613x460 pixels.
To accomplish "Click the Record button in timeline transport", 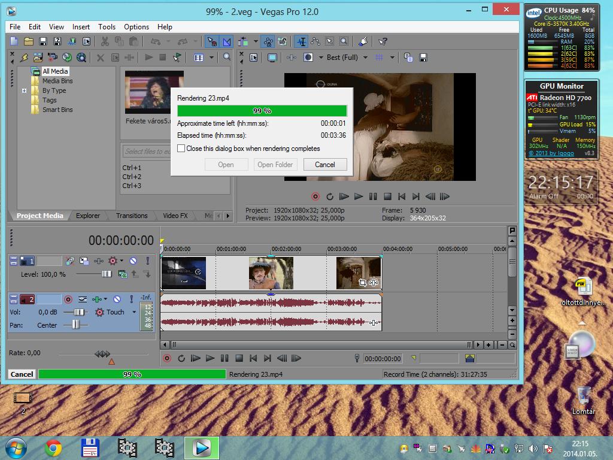I will point(167,358).
